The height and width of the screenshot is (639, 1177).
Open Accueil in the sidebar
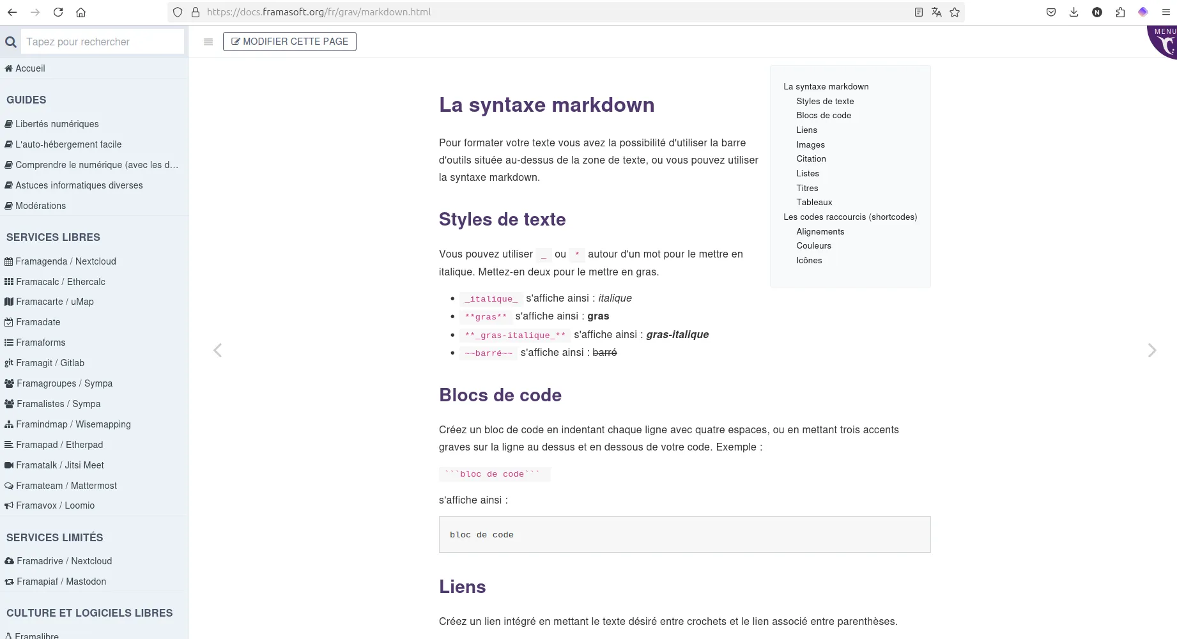coord(94,68)
